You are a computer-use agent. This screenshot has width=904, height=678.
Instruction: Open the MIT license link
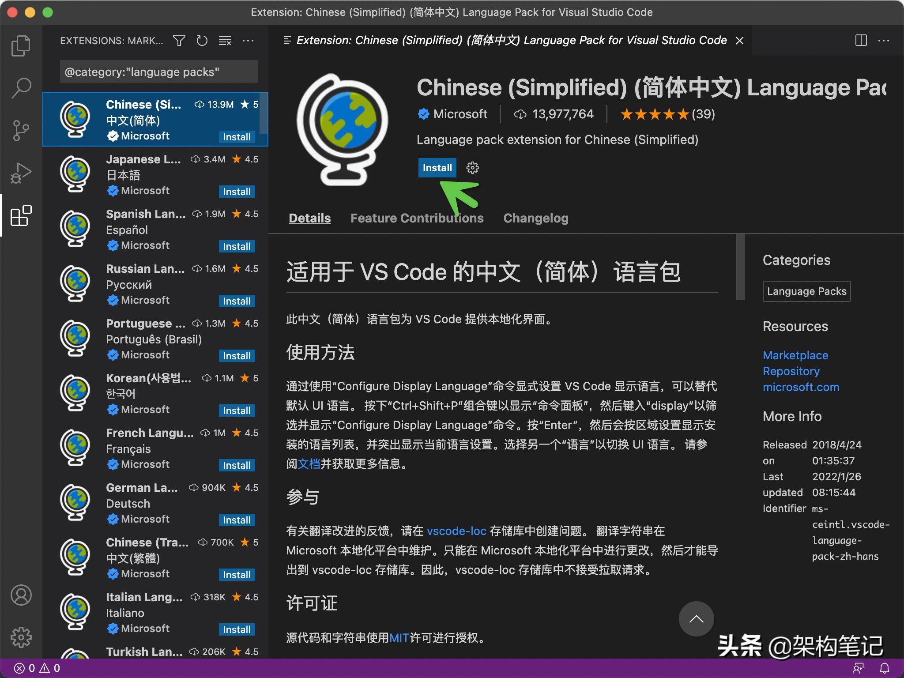click(x=399, y=638)
